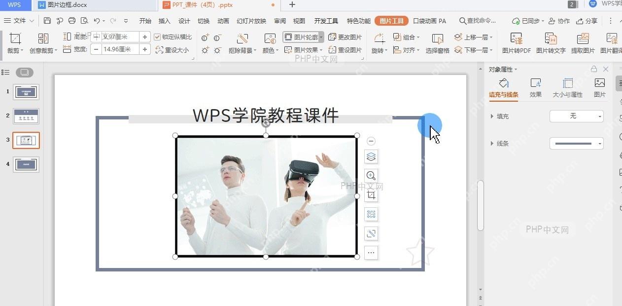The image size is (622, 306).
Task: Click the crop icon in floating picture toolbar
Action: coord(371,195)
